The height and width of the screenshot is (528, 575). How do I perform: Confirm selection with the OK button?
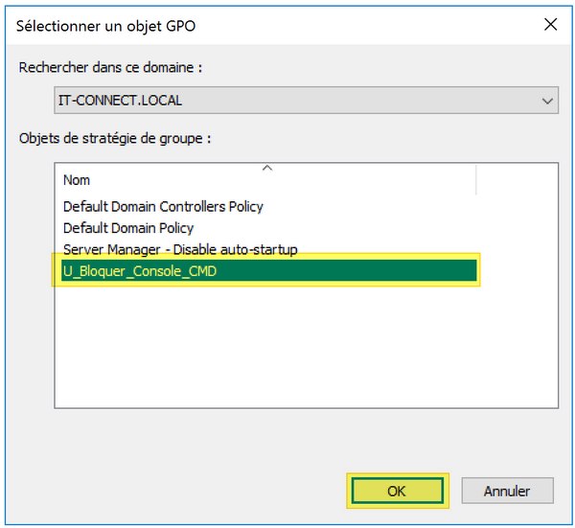tap(397, 491)
